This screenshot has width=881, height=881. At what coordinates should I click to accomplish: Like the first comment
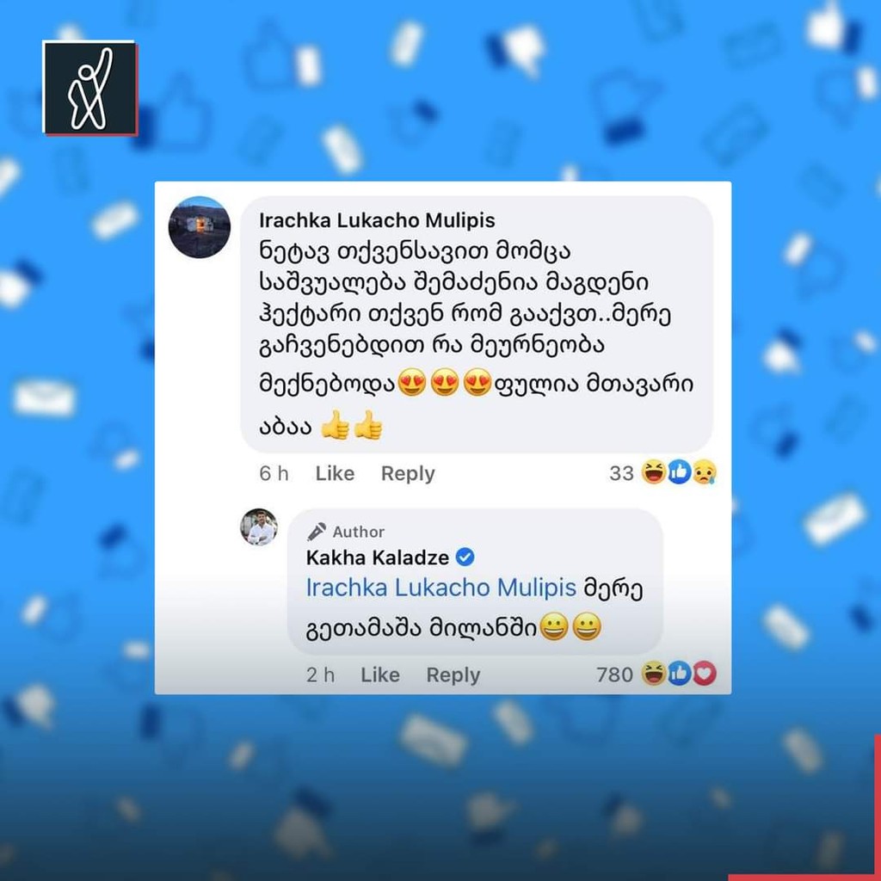335,474
